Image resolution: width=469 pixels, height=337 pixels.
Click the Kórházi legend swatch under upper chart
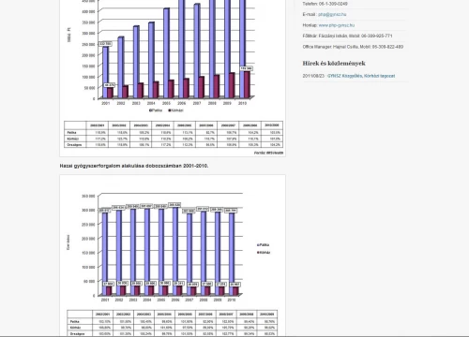[x=170, y=110]
